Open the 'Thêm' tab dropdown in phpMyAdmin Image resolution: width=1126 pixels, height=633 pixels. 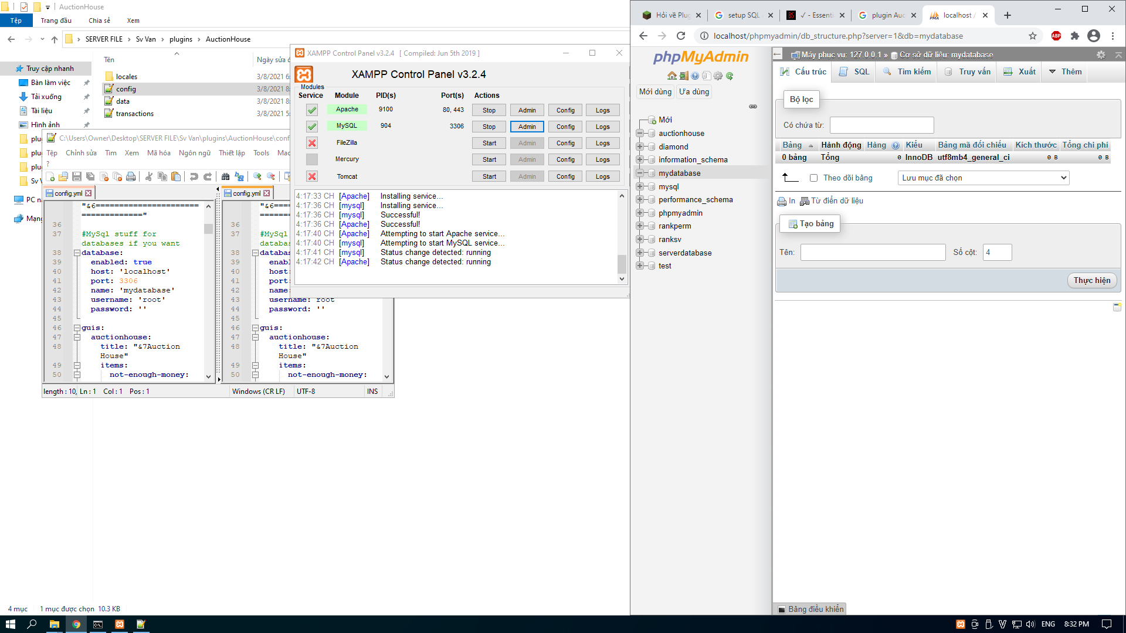(1066, 72)
